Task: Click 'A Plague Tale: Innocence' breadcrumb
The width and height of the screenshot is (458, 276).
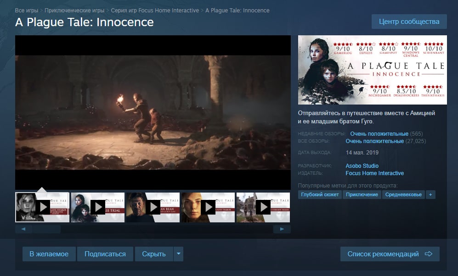Action: [237, 11]
